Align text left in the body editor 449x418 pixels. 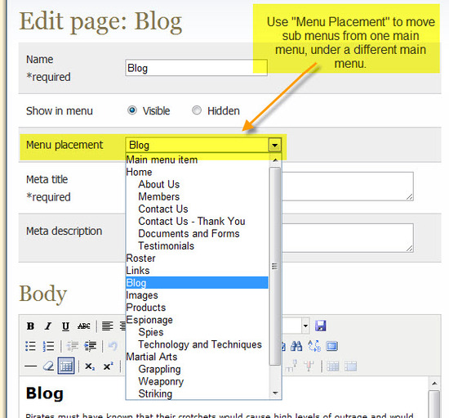point(108,326)
